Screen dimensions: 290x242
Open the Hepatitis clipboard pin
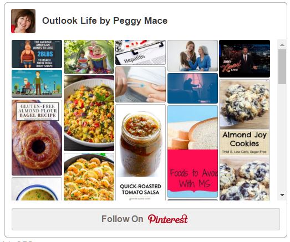pos(140,52)
